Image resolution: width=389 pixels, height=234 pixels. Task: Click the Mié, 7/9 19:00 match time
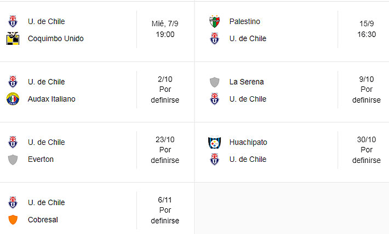165,29
